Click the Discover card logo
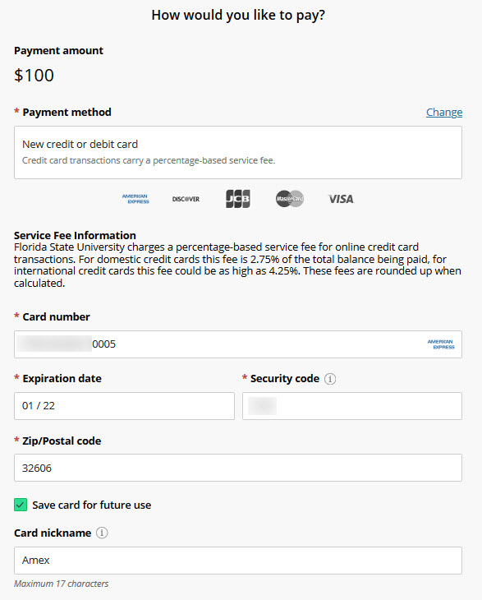Image resolution: width=482 pixels, height=600 pixels. (186, 199)
